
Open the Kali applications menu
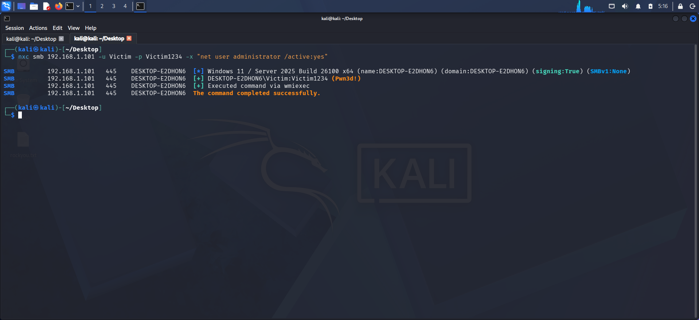(x=7, y=6)
